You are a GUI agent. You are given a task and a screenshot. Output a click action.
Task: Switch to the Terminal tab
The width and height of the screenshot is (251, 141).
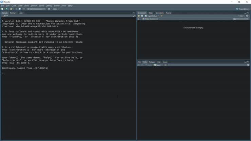[x=13, y=13]
